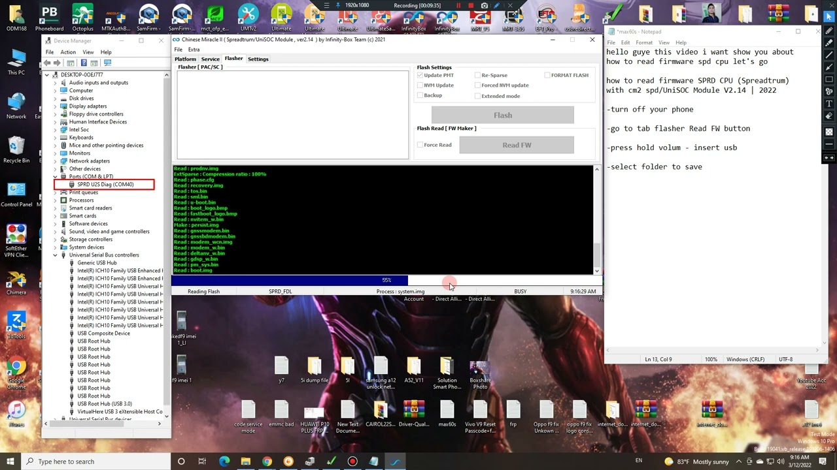837x470 pixels.
Task: Stop the screen recording with red square
Action: (471, 6)
